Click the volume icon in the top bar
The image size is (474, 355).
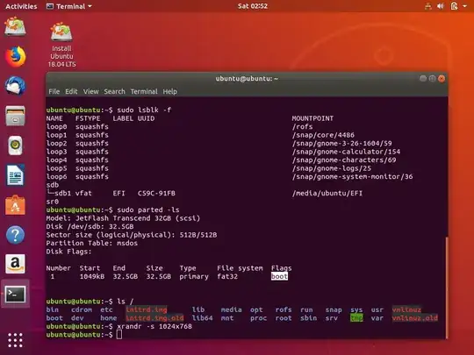pyautogui.click(x=441, y=6)
